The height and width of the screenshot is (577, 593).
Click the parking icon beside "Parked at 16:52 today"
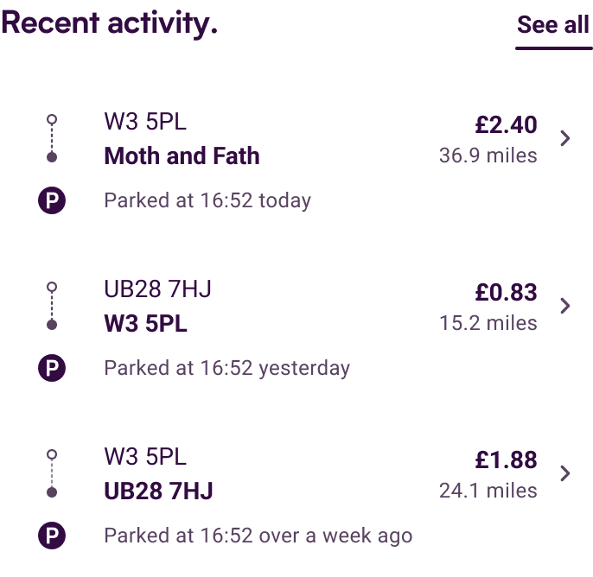[x=52, y=201]
